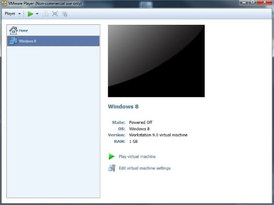Click the green Play toolbar button
Image resolution: width=274 pixels, height=205 pixels.
(30, 14)
